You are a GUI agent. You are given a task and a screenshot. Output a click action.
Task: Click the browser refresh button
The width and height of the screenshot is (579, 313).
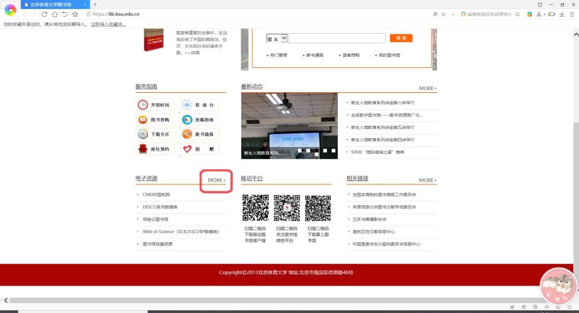coord(44,14)
